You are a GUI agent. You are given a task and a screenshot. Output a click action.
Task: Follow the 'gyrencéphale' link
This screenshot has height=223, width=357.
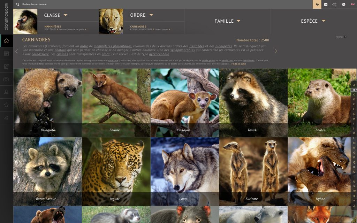159,54
